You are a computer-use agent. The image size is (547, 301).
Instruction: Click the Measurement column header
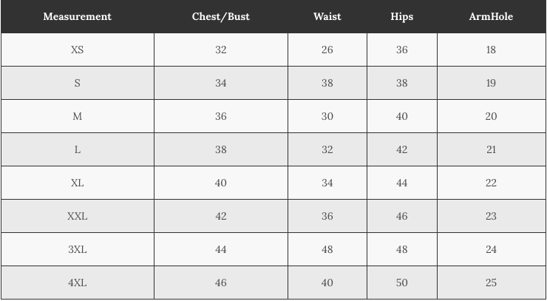(x=77, y=16)
